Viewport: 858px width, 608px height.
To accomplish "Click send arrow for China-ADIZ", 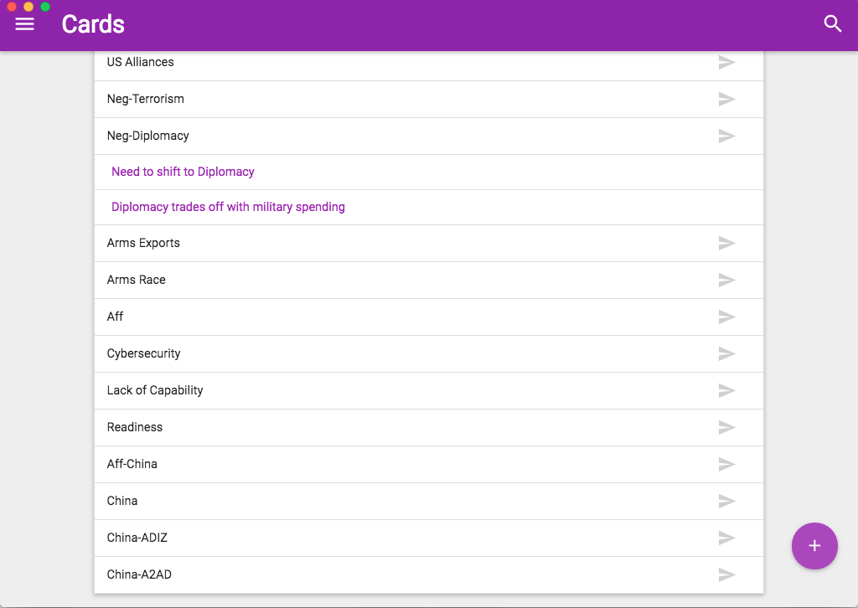I will [726, 538].
